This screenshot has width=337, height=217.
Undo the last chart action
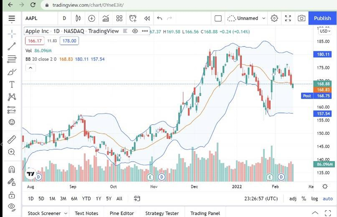(160, 18)
